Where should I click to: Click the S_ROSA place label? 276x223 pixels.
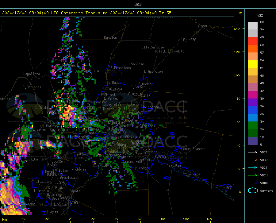tap(160, 156)
